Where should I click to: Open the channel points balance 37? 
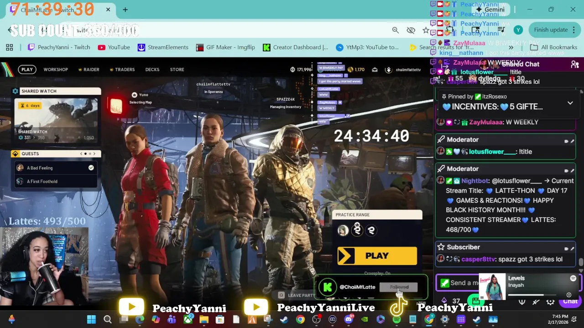pyautogui.click(x=452, y=301)
